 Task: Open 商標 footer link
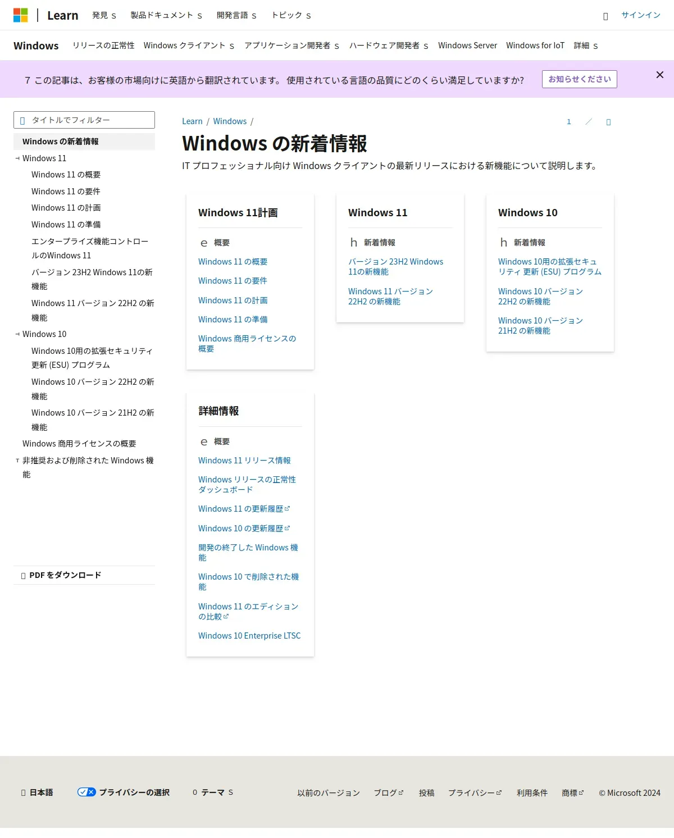(x=573, y=793)
